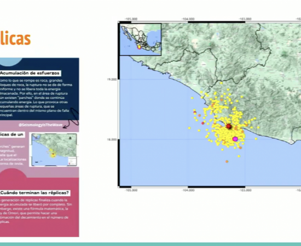Image resolution: width=301 pixels, height=246 pixels.
Task: Click the north arrow in small map thumbnail
Action: coord(70,138)
